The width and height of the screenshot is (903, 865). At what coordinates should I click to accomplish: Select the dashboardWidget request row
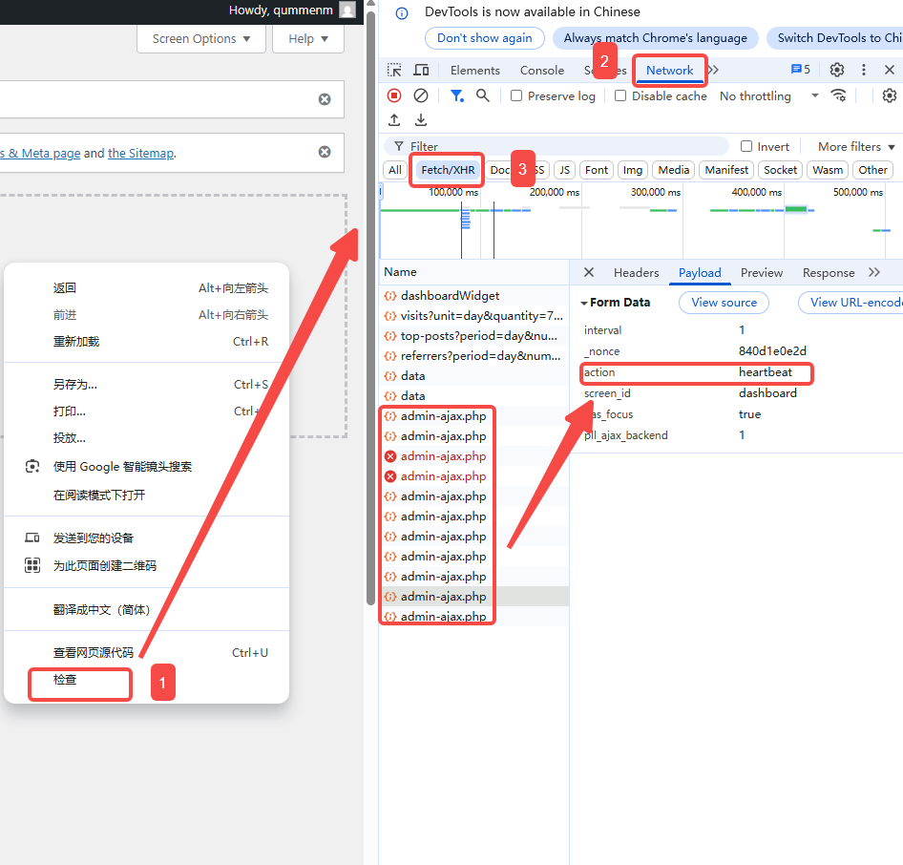450,296
